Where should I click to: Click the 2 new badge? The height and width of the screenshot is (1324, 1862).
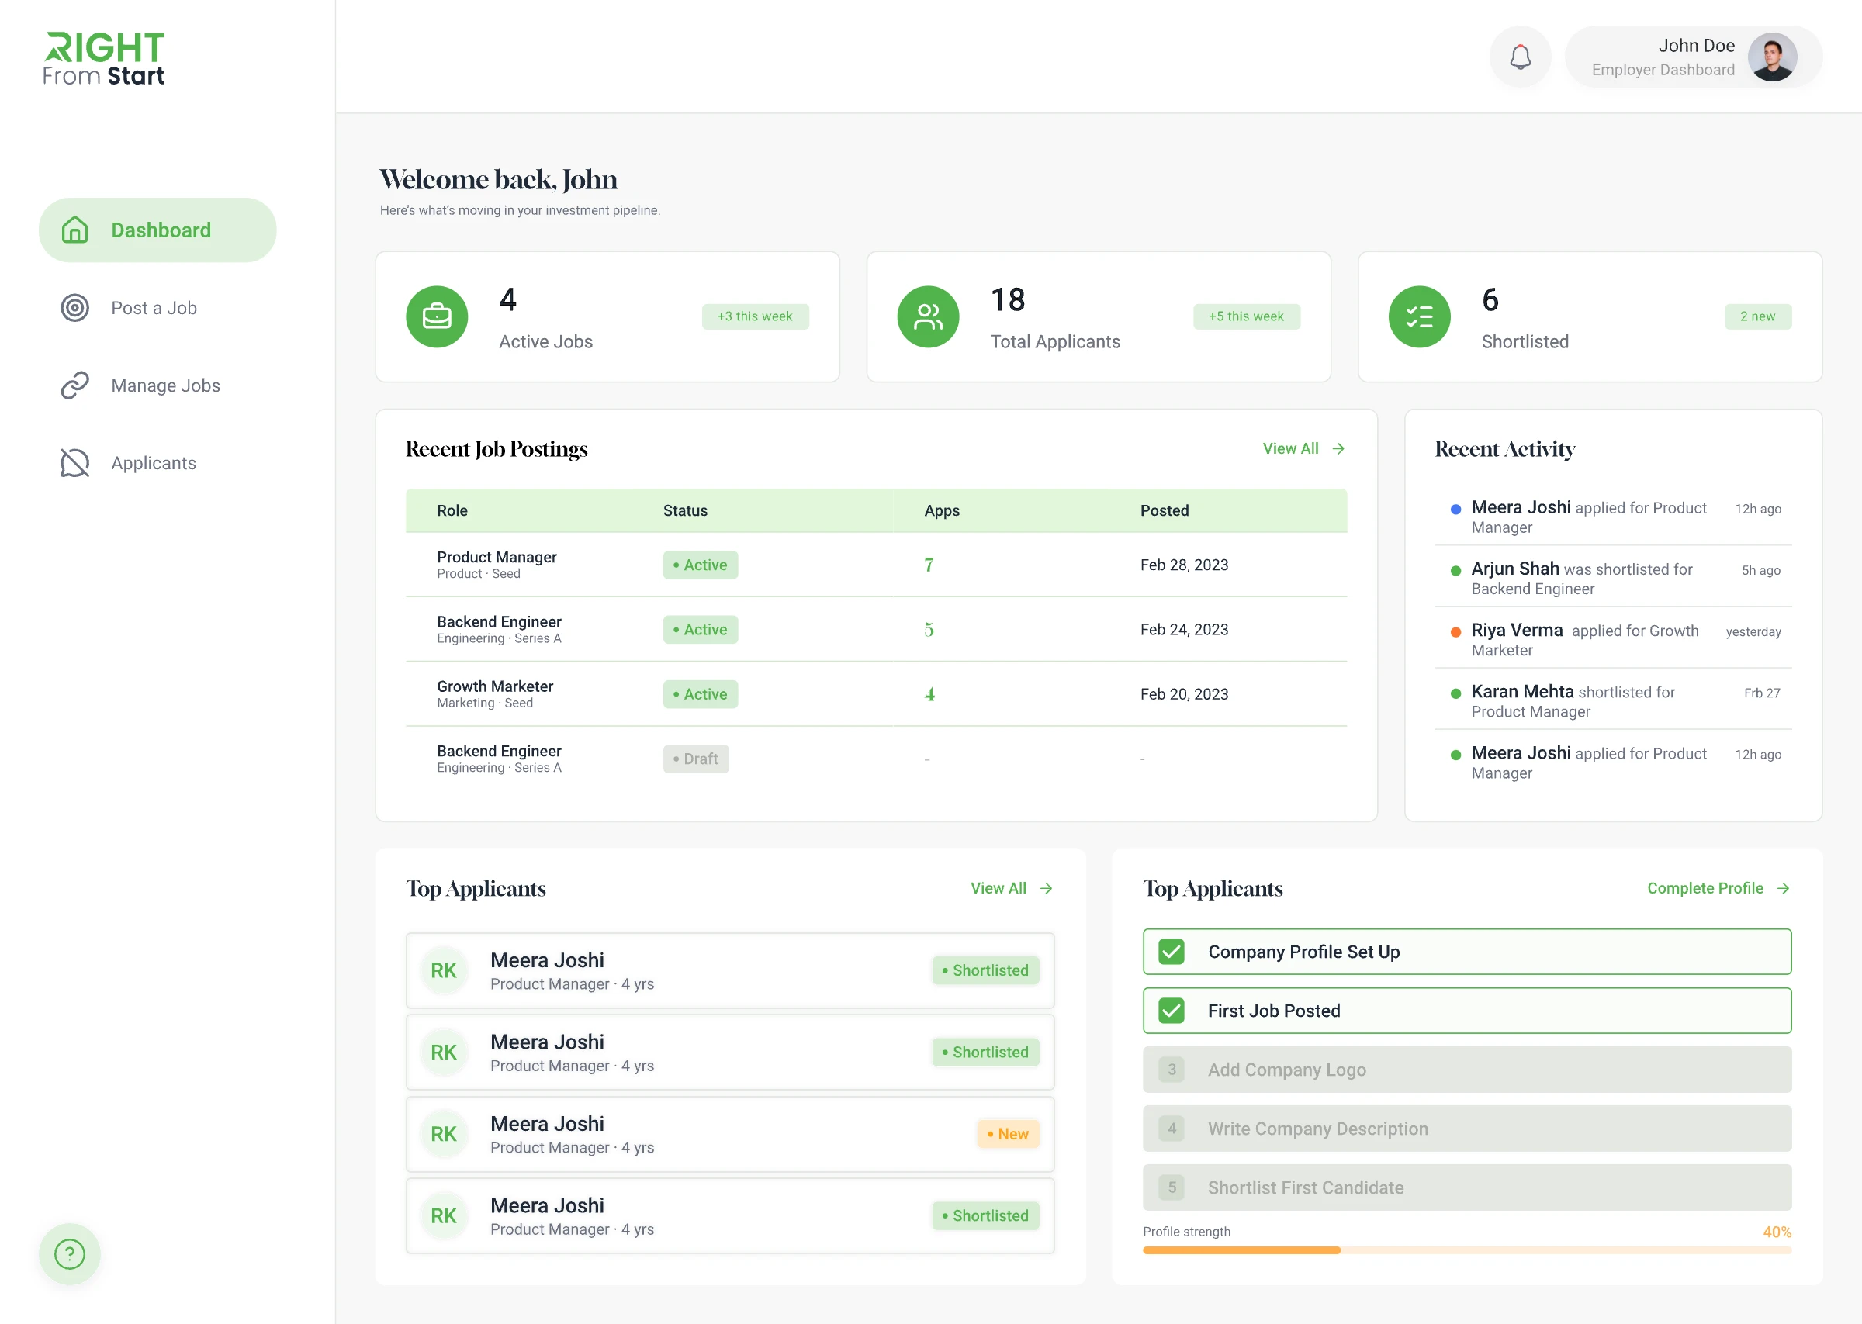(x=1757, y=316)
